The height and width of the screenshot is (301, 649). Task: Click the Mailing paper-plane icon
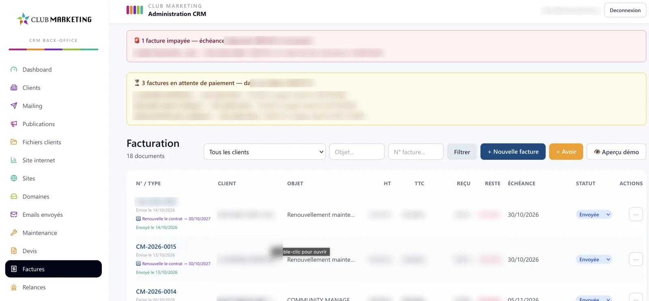coord(14,106)
